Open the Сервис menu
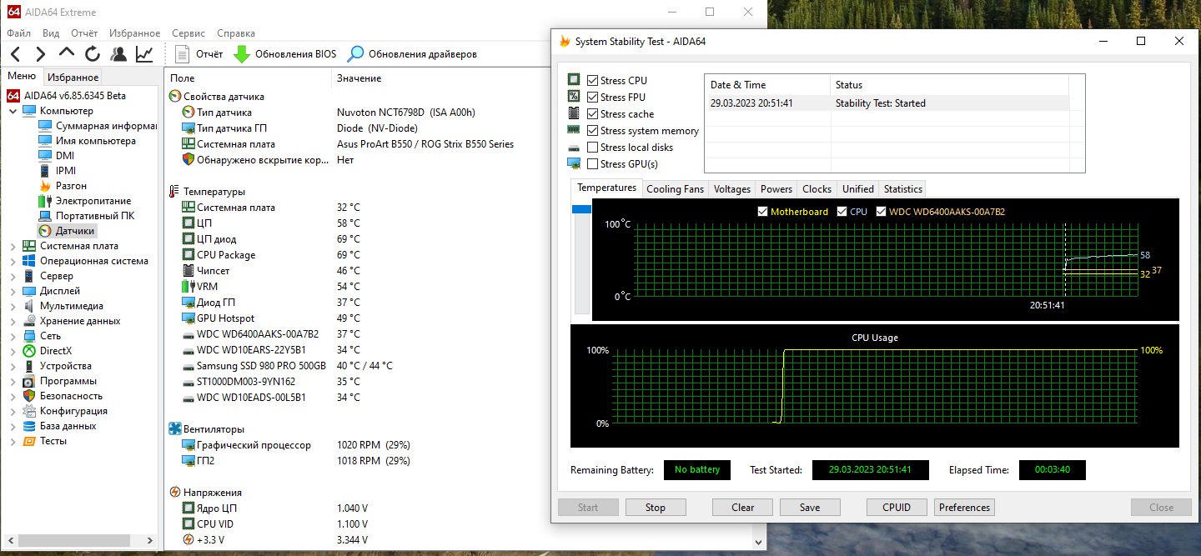The height and width of the screenshot is (556, 1201). (188, 33)
